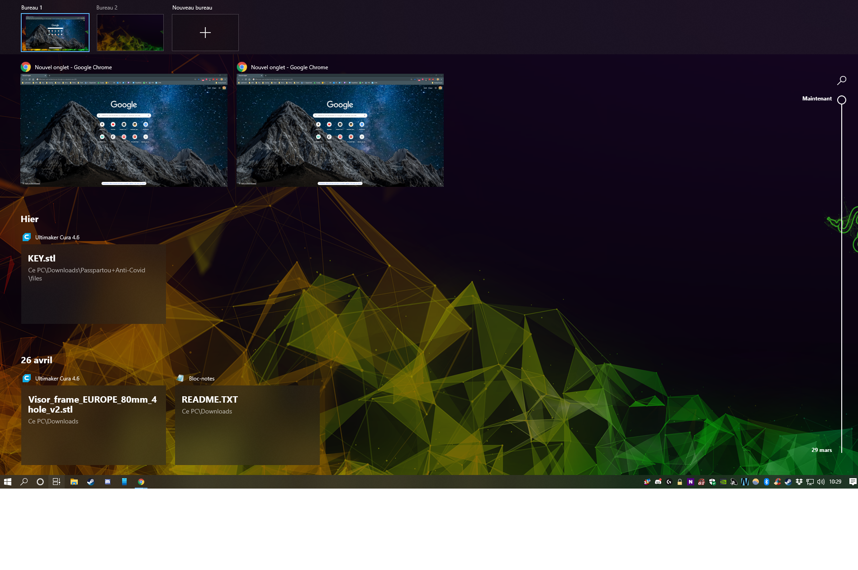
Task: Click the padlock tray icon
Action: tap(680, 482)
